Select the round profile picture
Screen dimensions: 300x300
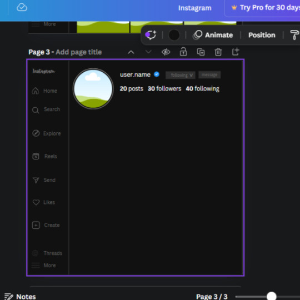click(93, 89)
